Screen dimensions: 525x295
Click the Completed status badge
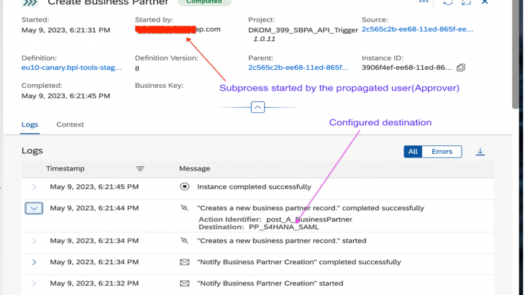pyautogui.click(x=204, y=2)
